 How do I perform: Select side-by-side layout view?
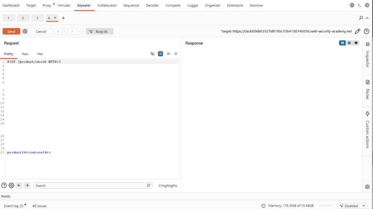pyautogui.click(x=342, y=43)
